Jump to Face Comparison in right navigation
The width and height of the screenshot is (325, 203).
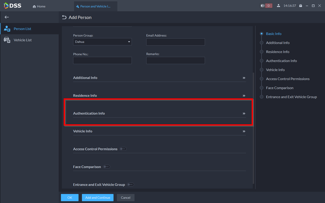pyautogui.click(x=279, y=88)
